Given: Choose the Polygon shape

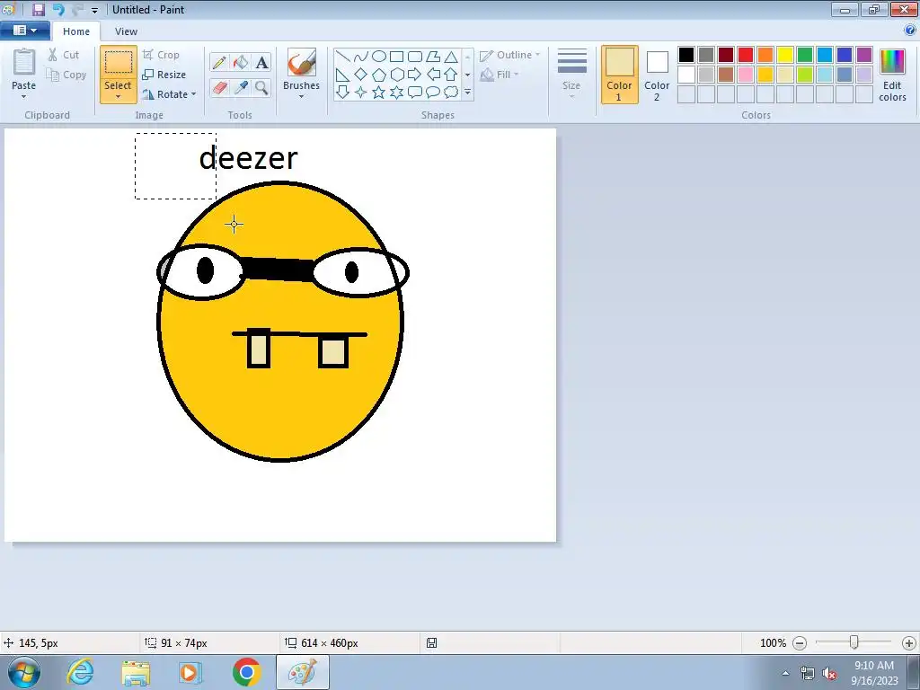Looking at the screenshot, I should point(433,57).
